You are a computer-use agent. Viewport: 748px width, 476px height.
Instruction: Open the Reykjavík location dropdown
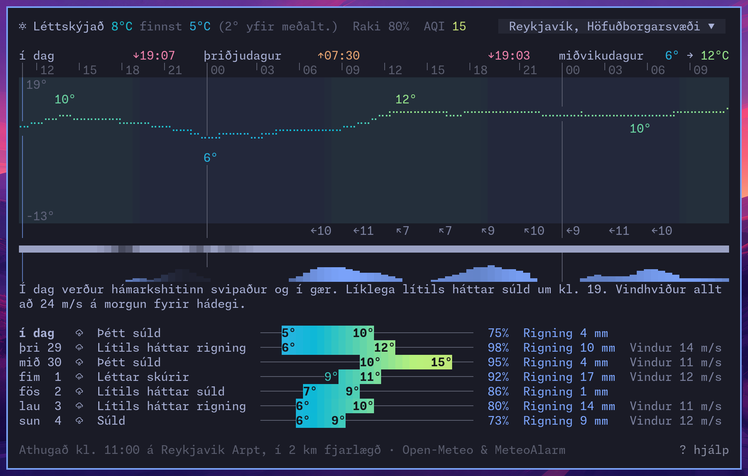pos(611,26)
